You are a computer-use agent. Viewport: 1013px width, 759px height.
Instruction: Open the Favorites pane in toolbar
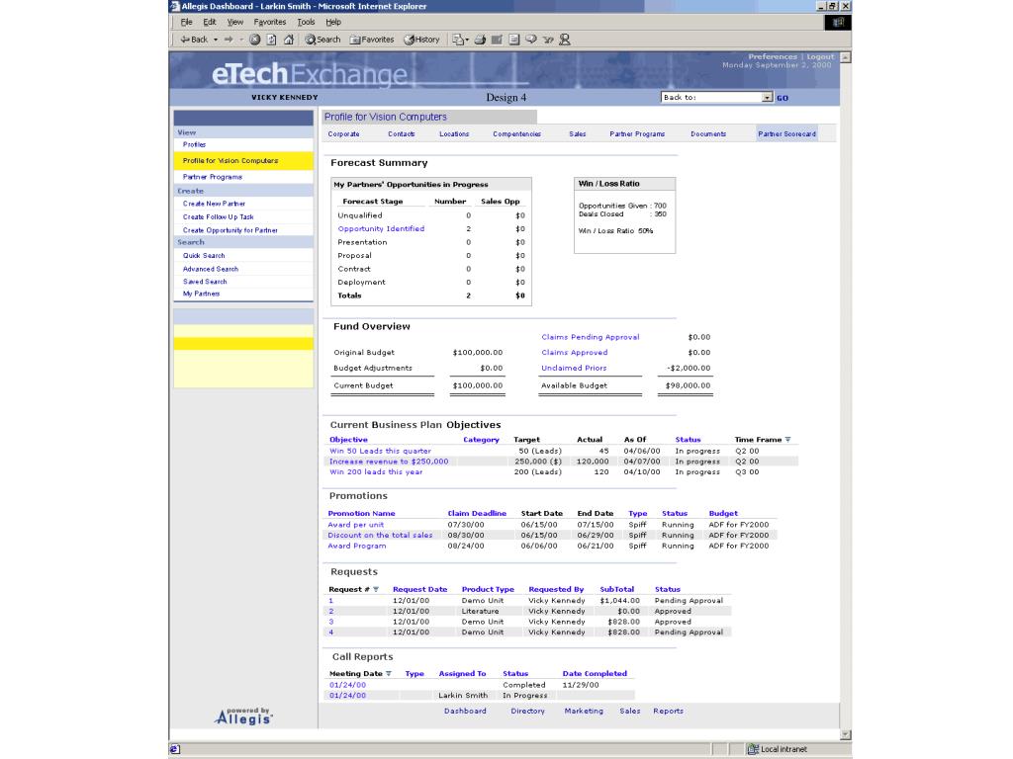tap(372, 40)
